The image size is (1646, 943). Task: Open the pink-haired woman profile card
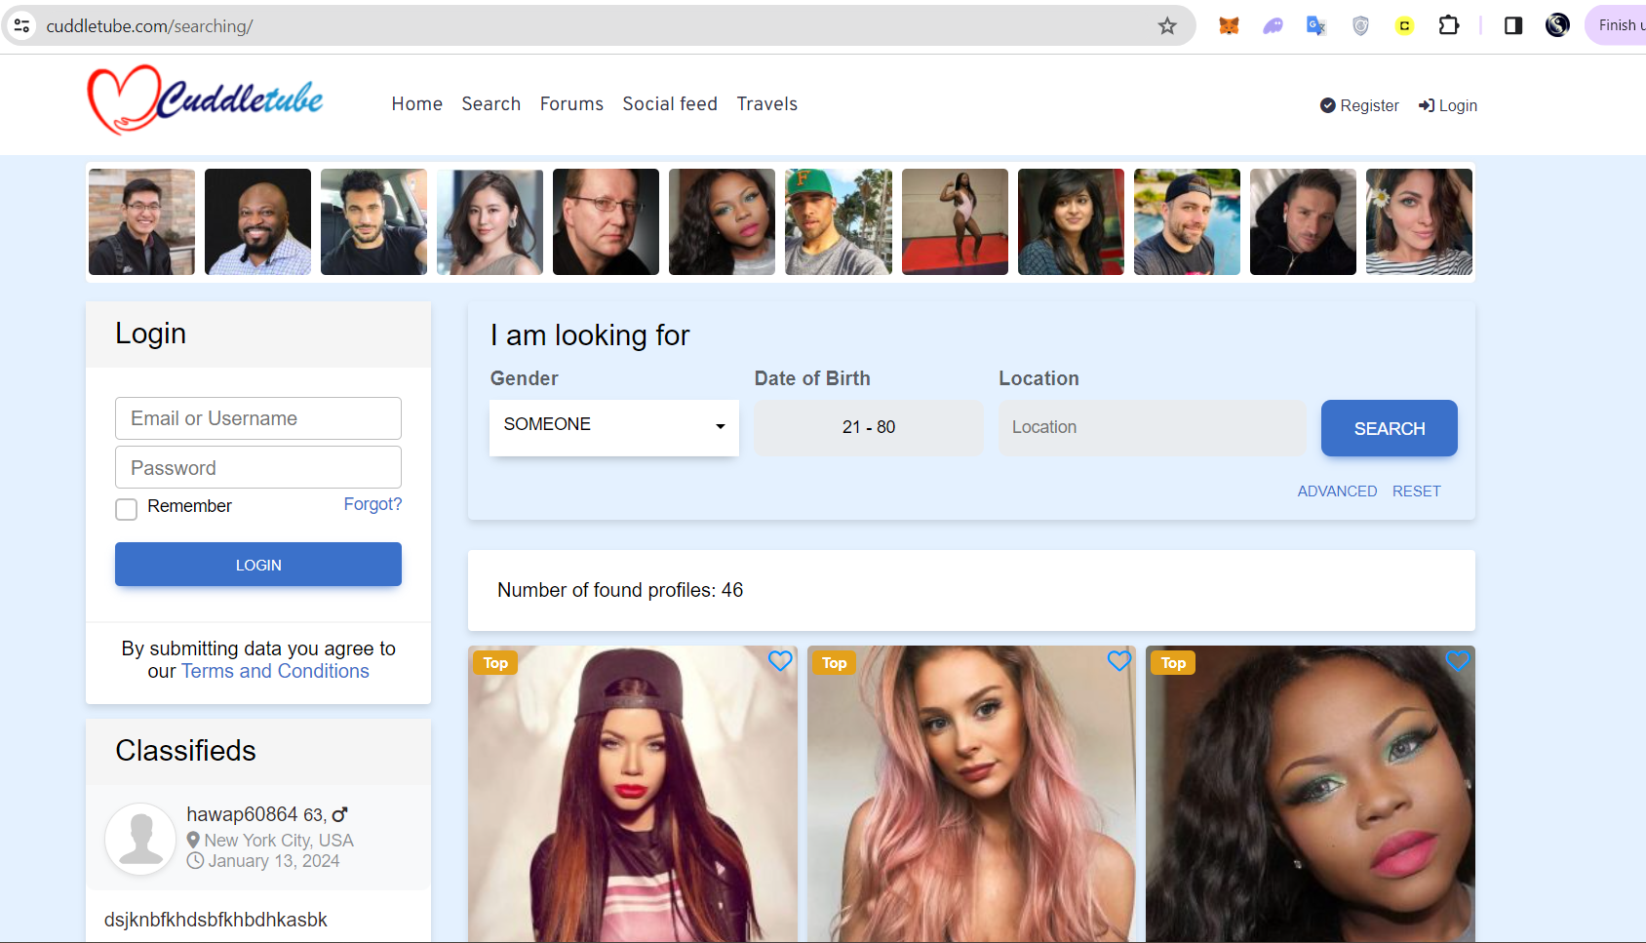tap(972, 794)
